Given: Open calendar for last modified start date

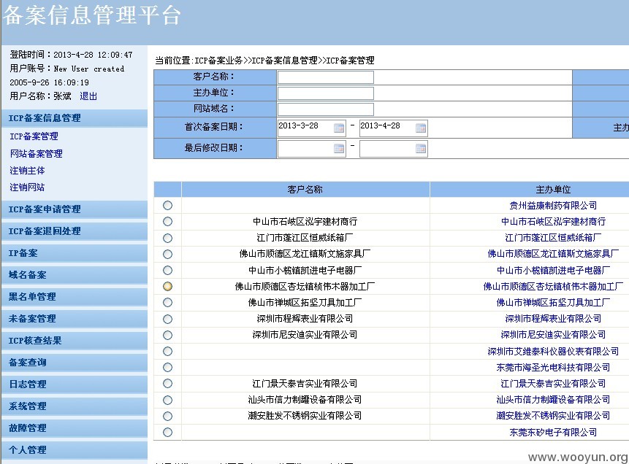Looking at the screenshot, I should click(x=339, y=149).
